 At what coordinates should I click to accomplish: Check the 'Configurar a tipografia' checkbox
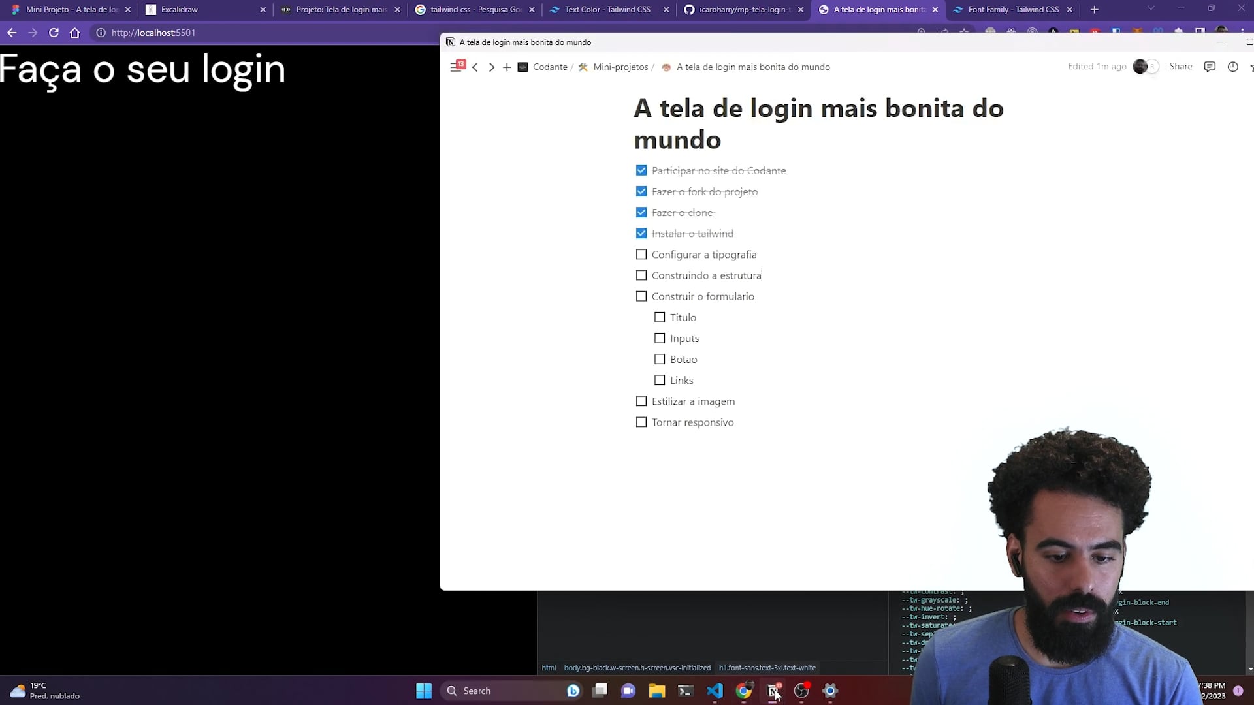(x=641, y=255)
